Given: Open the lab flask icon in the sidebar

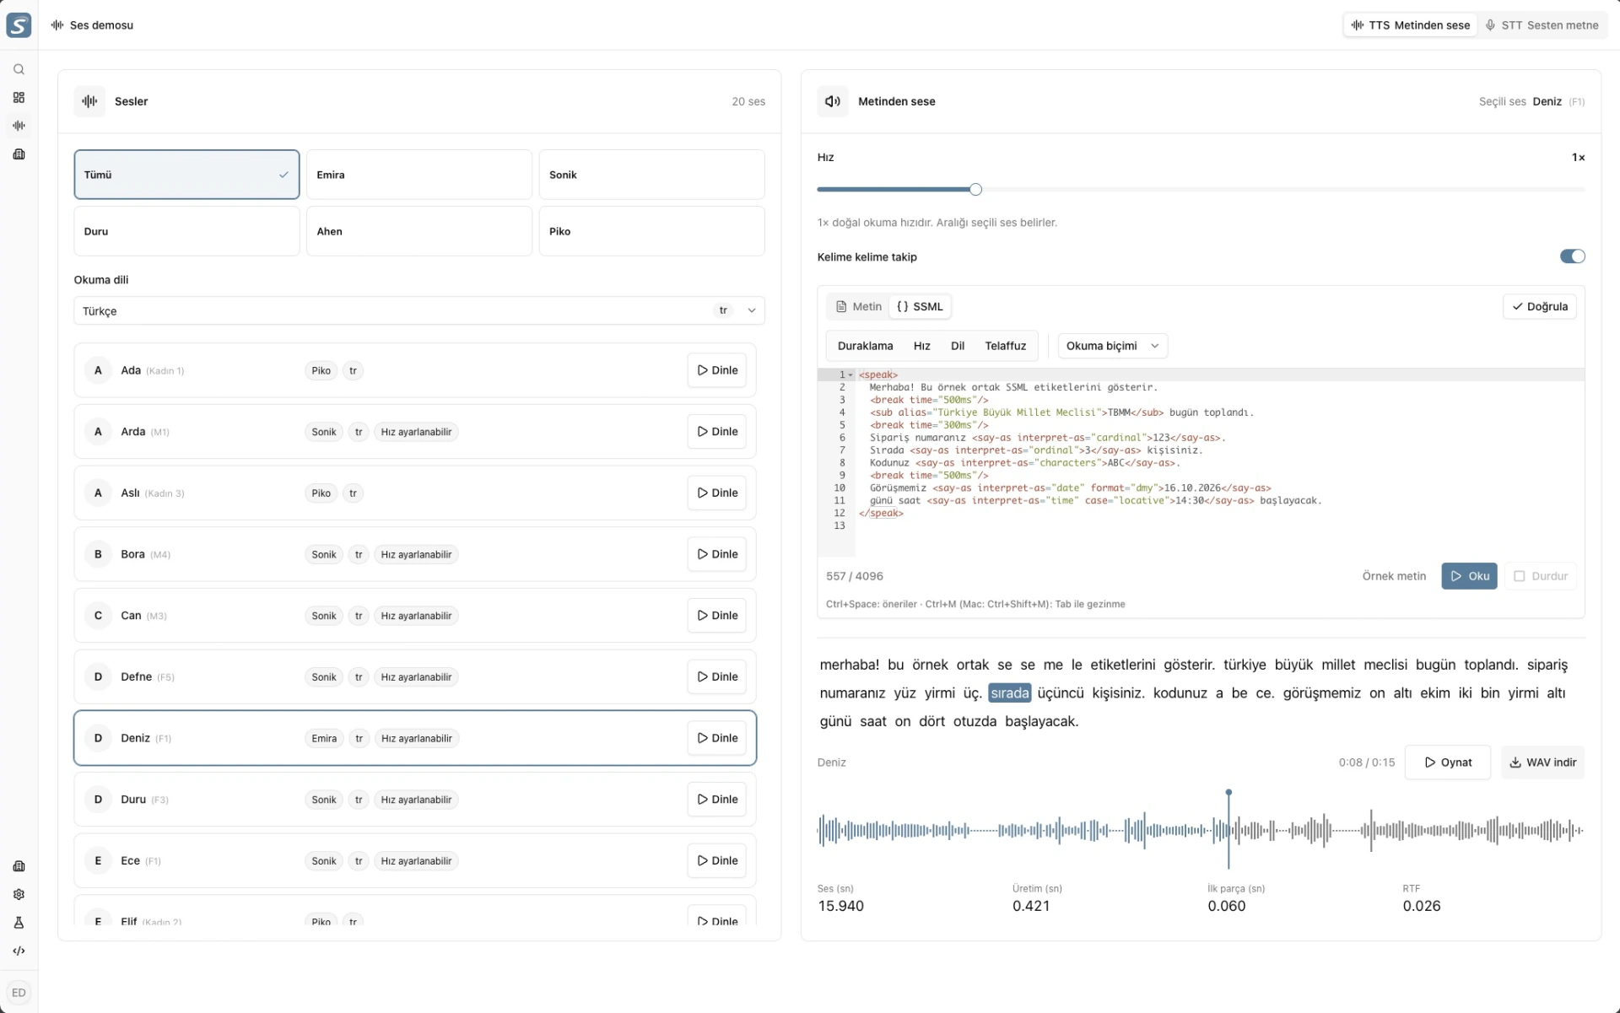Looking at the screenshot, I should tap(19, 923).
